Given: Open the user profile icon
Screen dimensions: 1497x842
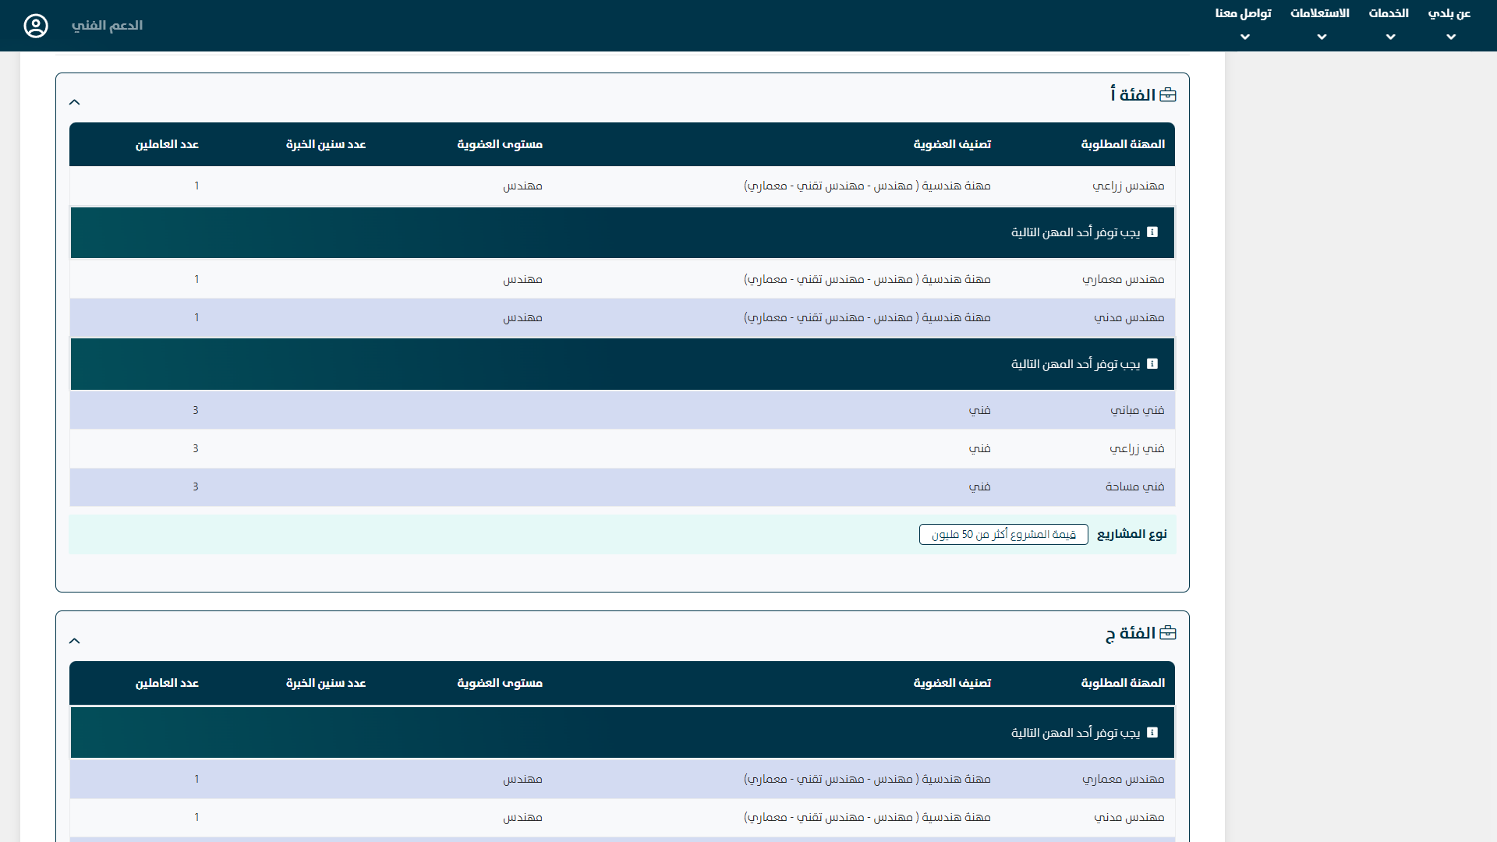Looking at the screenshot, I should pos(36,26).
